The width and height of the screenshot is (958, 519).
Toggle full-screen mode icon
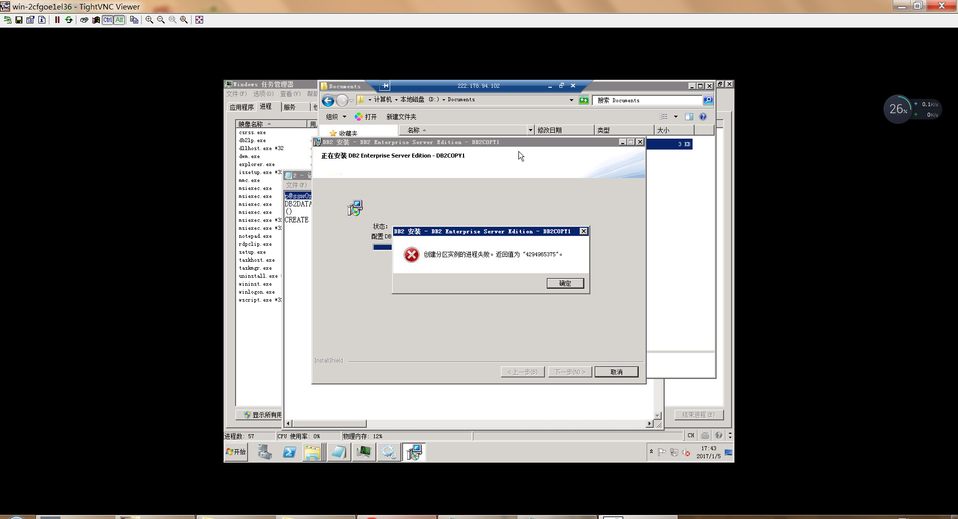pos(199,20)
